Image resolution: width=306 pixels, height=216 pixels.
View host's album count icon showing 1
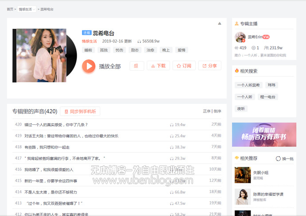click(254, 48)
